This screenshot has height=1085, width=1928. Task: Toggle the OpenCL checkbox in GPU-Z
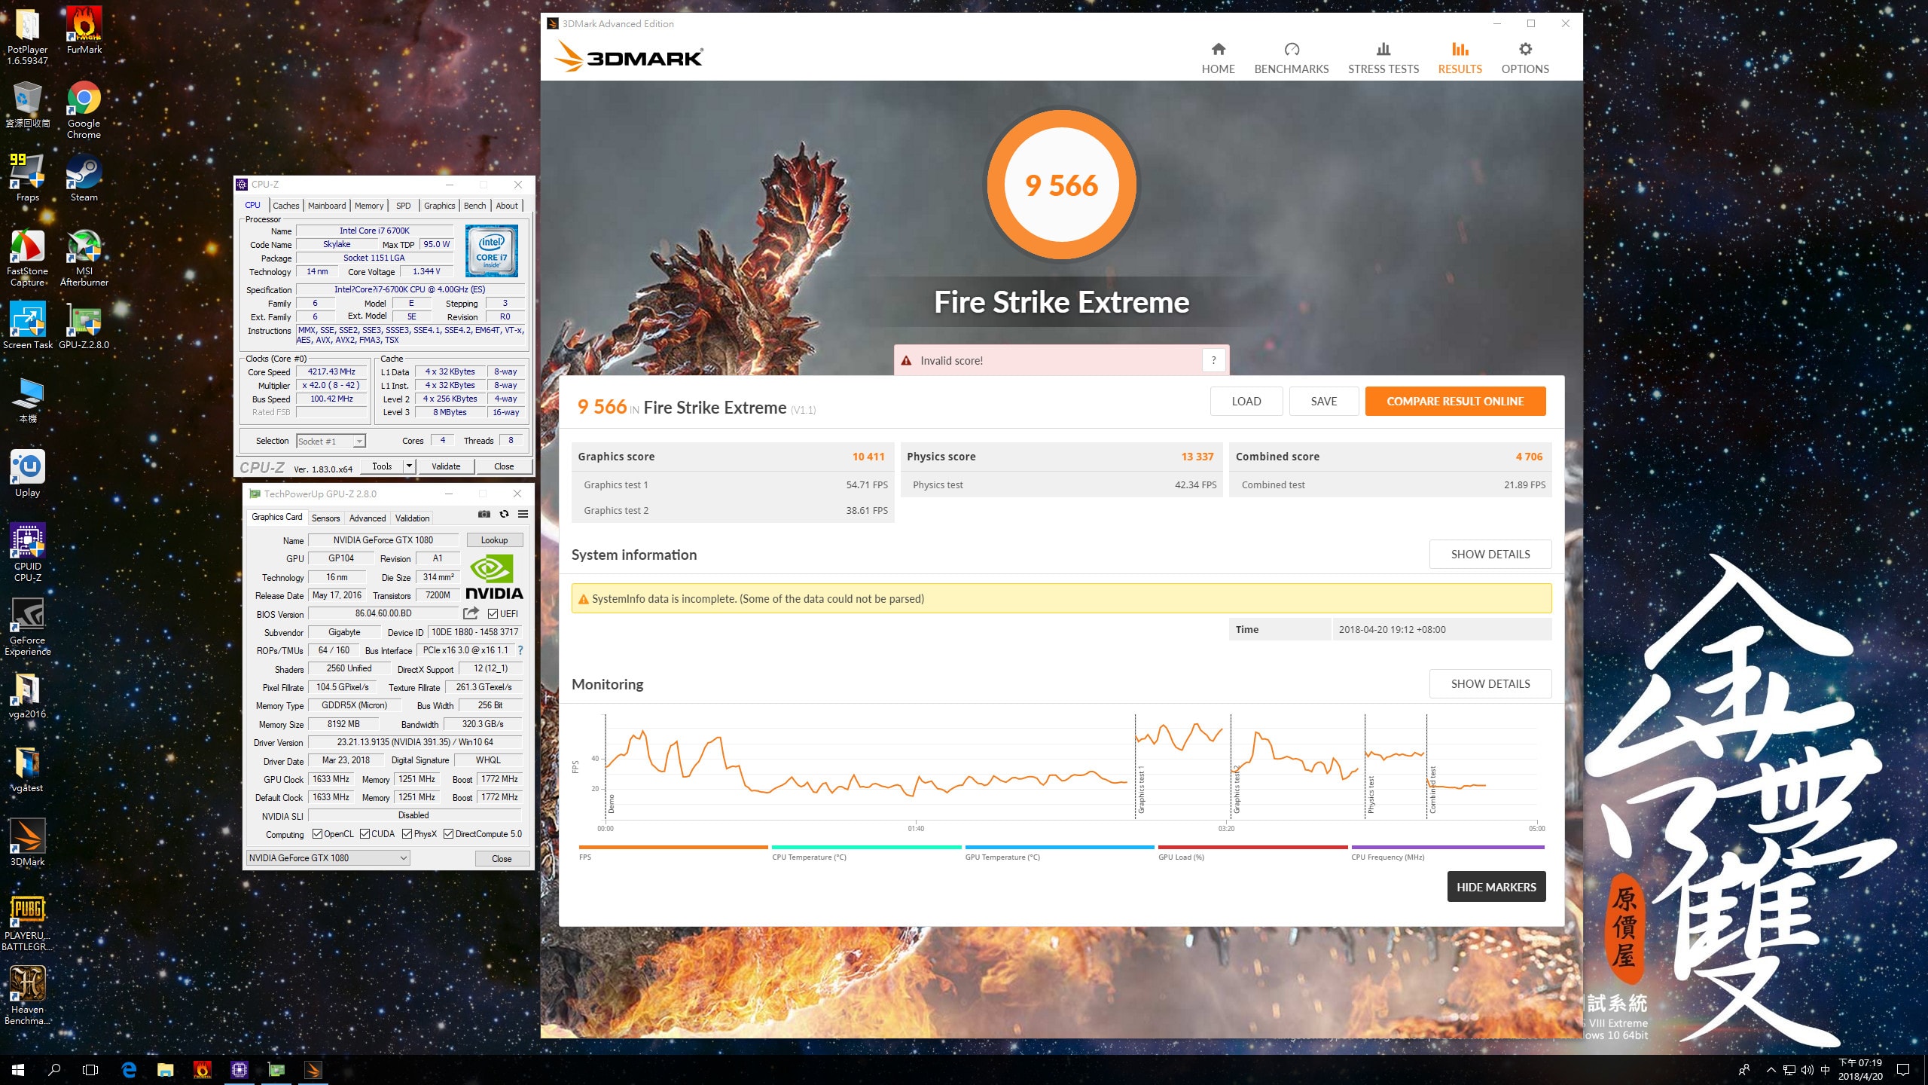point(317,834)
